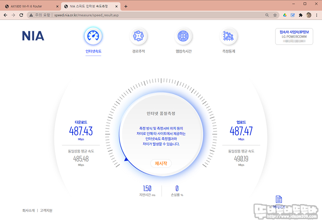
Task: Bookmark this page with the star icon
Action: coord(275,15)
